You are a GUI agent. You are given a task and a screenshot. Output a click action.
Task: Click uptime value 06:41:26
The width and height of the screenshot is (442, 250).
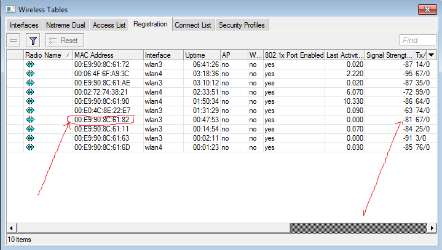click(x=206, y=64)
